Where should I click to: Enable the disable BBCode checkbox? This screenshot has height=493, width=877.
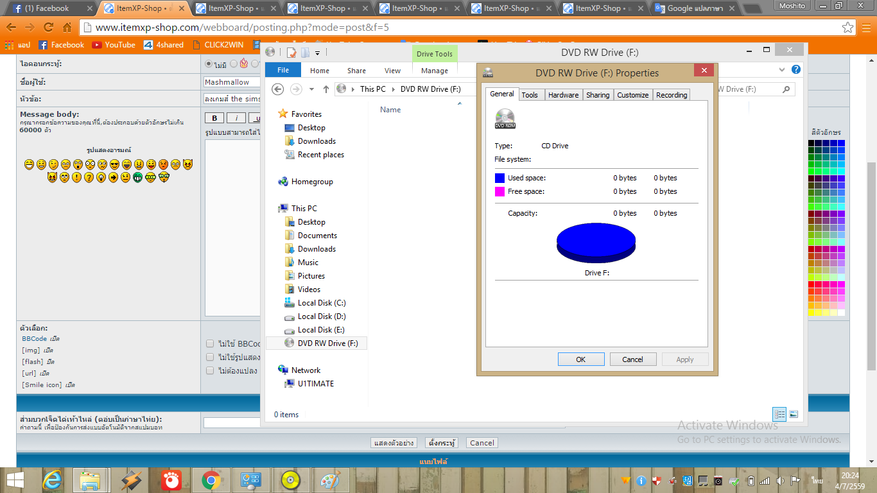(210, 343)
